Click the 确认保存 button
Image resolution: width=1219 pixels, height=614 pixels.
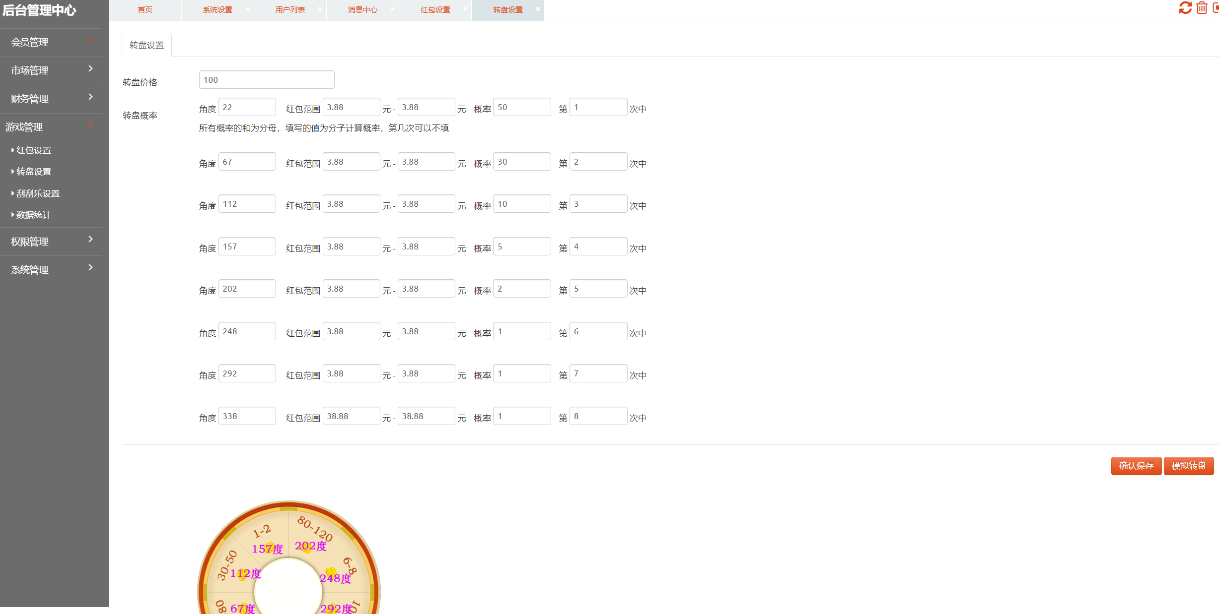tap(1136, 466)
